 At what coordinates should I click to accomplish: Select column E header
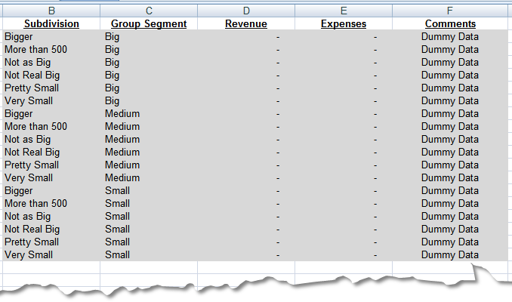[x=344, y=11]
